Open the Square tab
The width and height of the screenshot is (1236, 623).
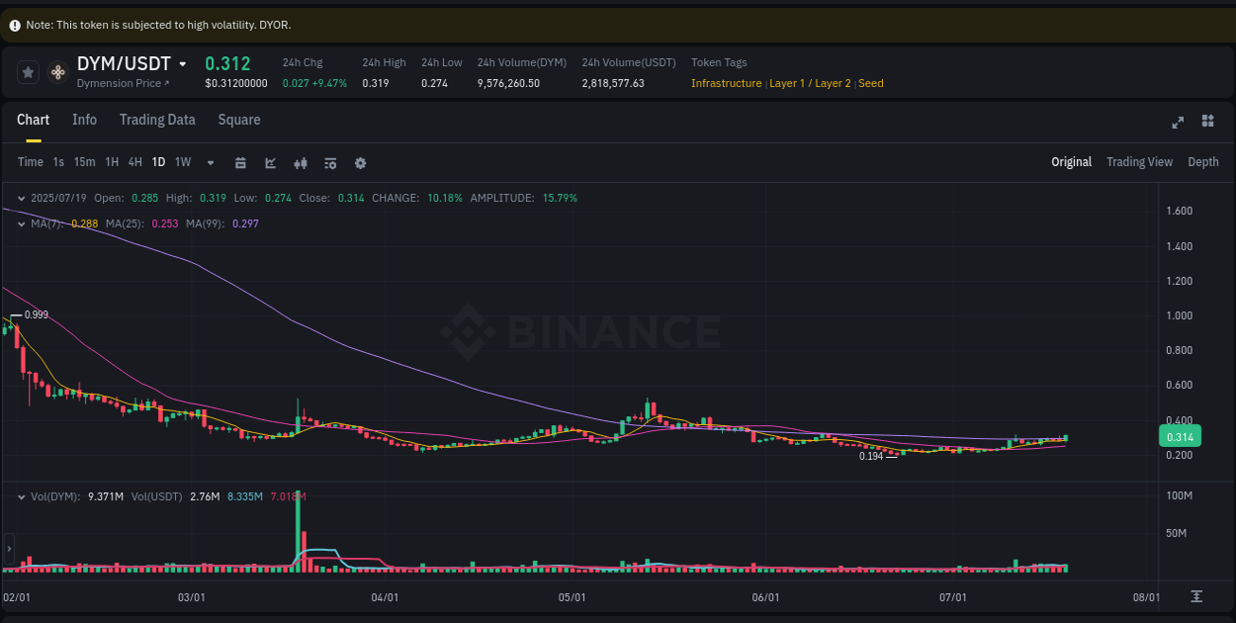click(x=238, y=120)
